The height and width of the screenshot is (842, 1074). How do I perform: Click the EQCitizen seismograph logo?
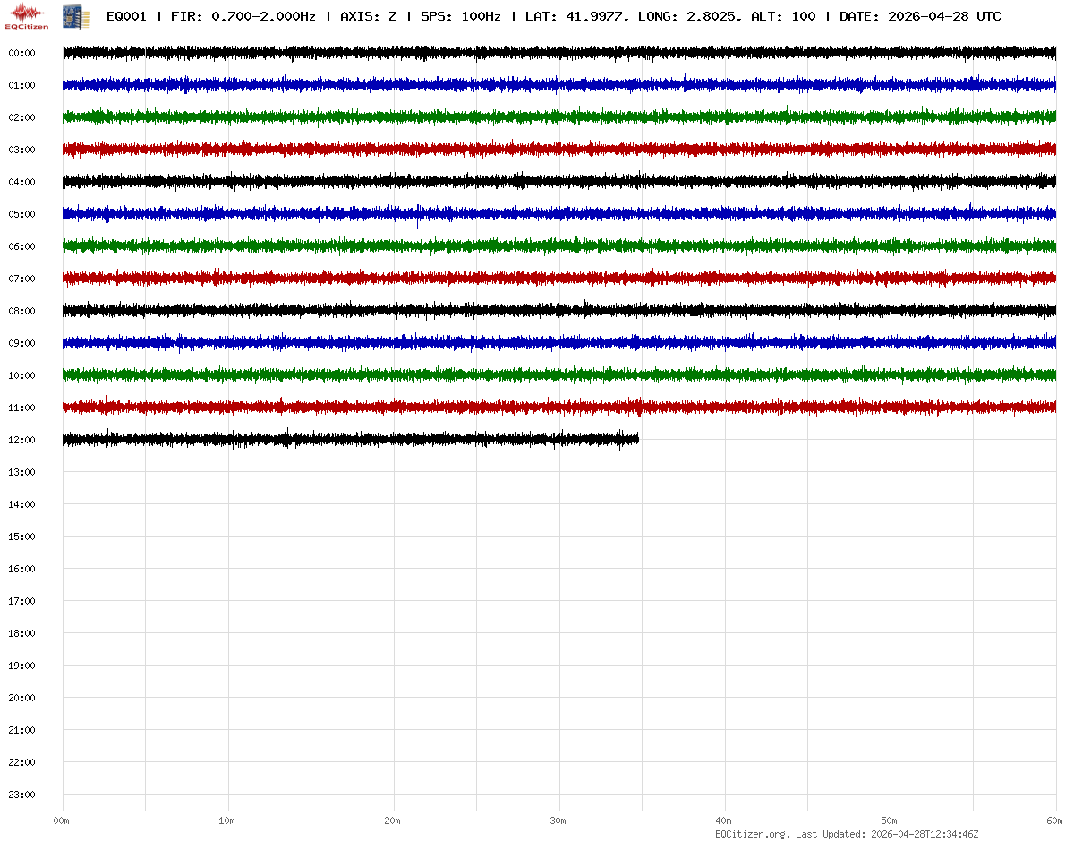27,16
